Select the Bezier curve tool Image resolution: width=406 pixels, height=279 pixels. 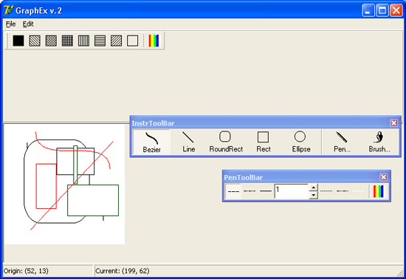(x=152, y=142)
